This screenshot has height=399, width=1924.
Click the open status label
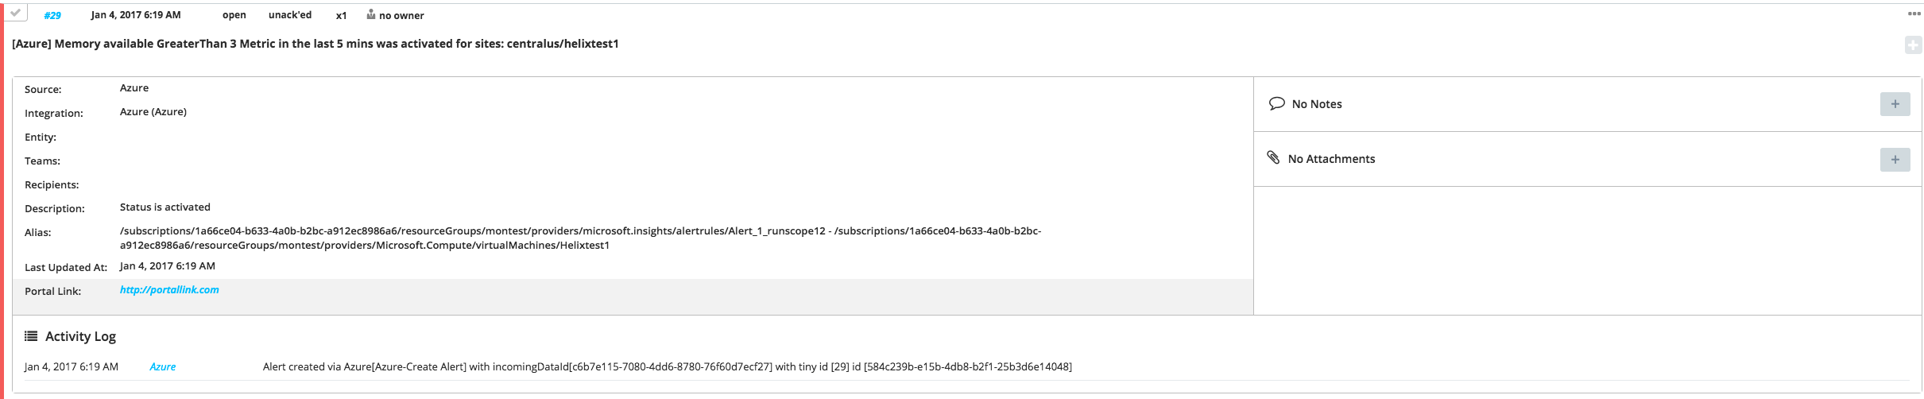click(x=234, y=15)
